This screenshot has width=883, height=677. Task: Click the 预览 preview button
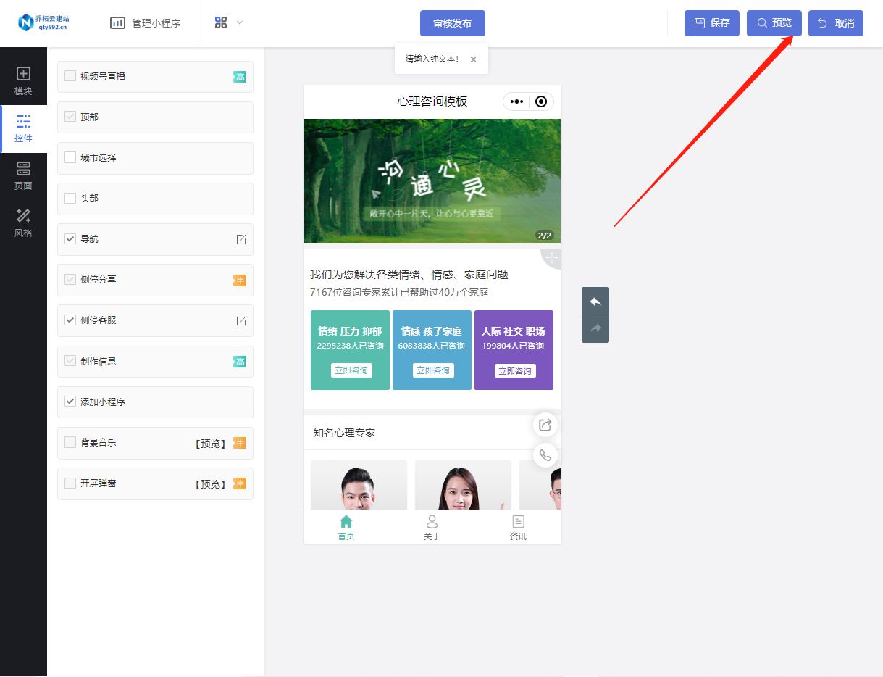pos(774,23)
